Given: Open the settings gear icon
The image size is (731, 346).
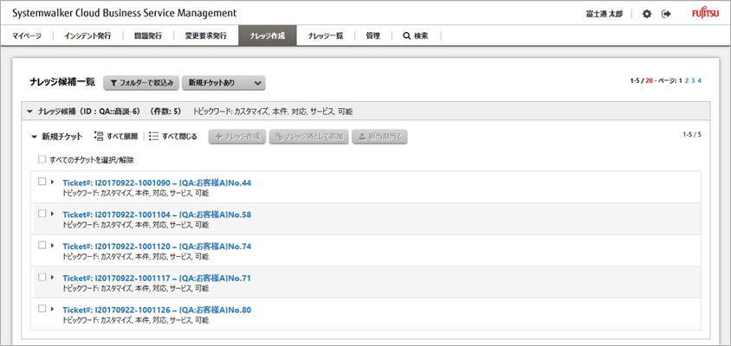Looking at the screenshot, I should (647, 14).
